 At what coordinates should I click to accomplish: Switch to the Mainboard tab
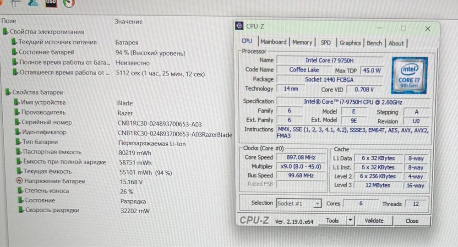pos(273,42)
